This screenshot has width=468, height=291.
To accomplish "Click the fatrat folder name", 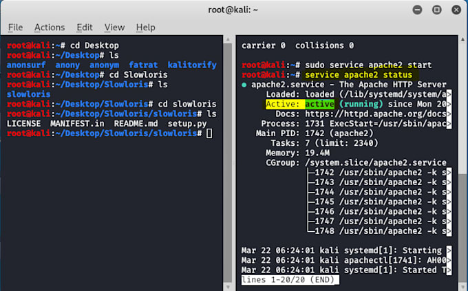I will [143, 65].
